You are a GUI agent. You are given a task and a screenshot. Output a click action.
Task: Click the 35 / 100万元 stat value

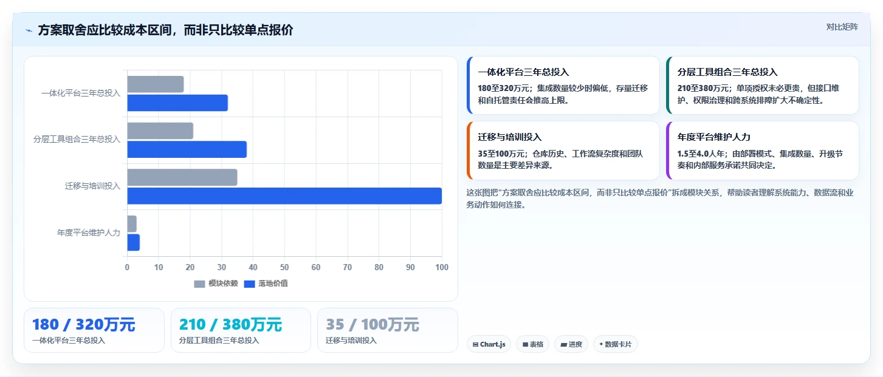(372, 325)
